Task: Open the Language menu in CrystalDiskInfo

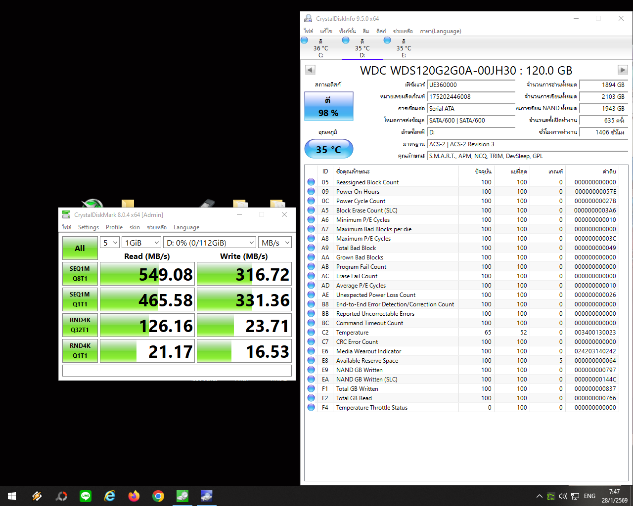Action: click(x=440, y=31)
